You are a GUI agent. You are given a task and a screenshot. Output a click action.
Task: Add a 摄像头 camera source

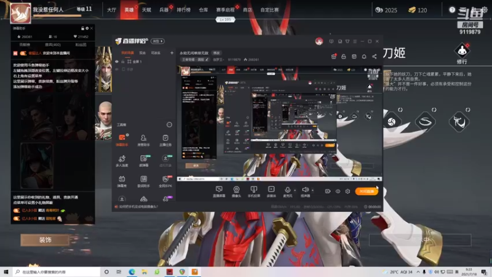click(x=236, y=191)
